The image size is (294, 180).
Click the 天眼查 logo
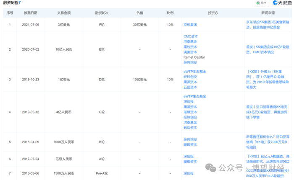click(282, 3)
